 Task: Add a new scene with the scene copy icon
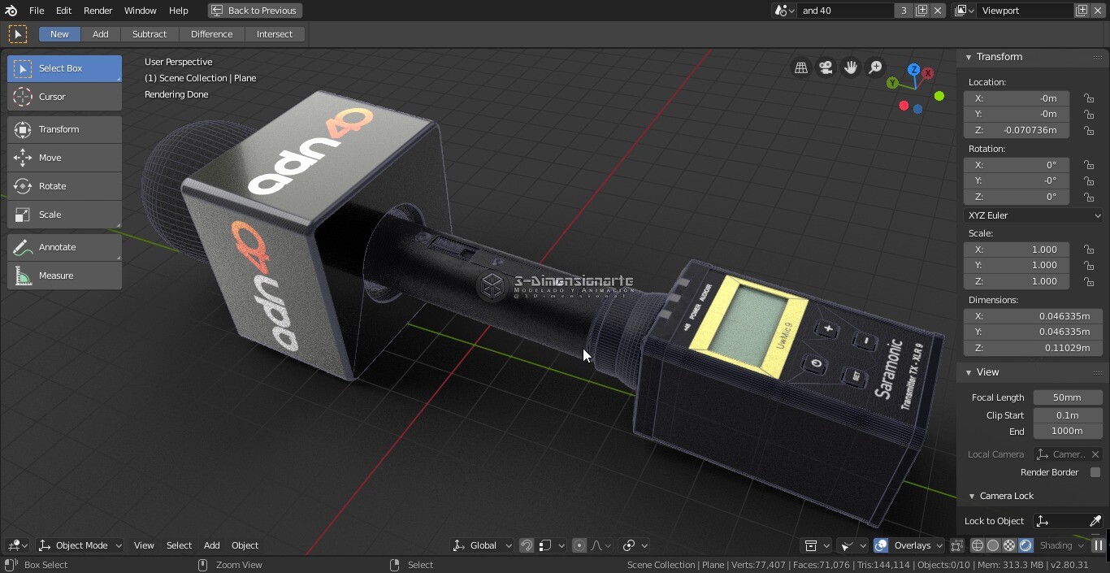tap(921, 11)
